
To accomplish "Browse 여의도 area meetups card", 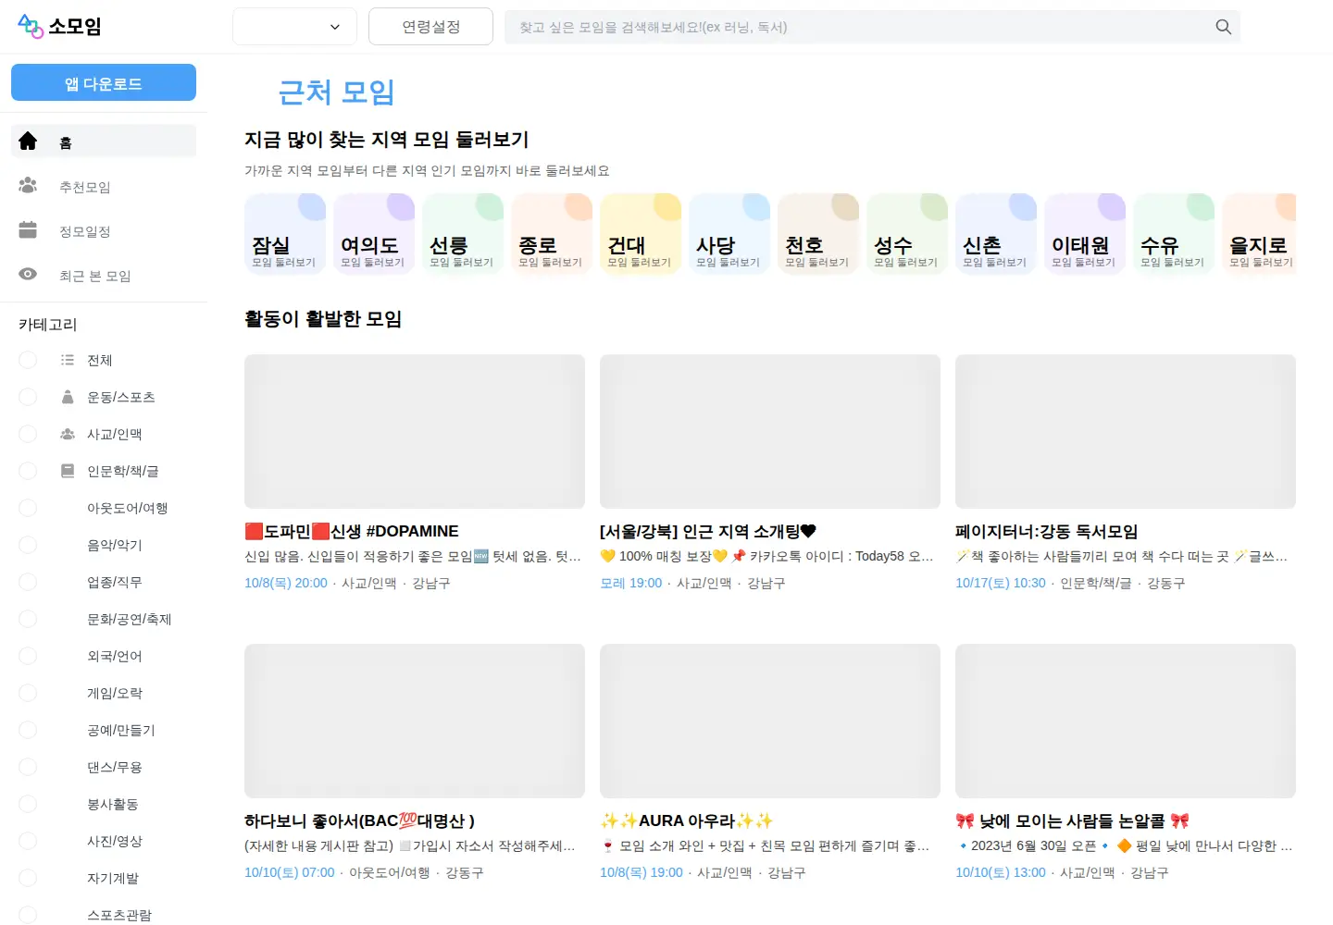I will click(x=374, y=234).
